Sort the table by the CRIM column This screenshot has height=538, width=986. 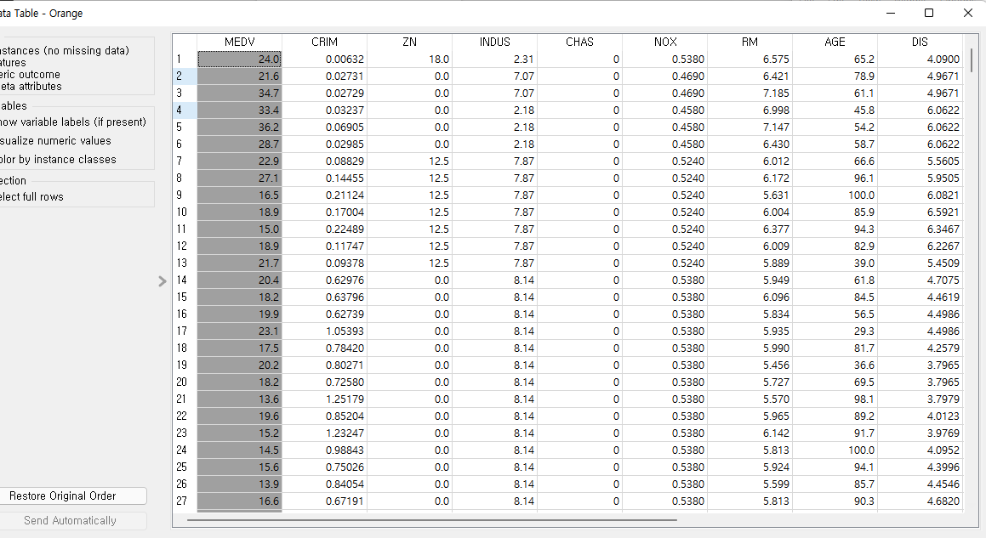click(323, 41)
